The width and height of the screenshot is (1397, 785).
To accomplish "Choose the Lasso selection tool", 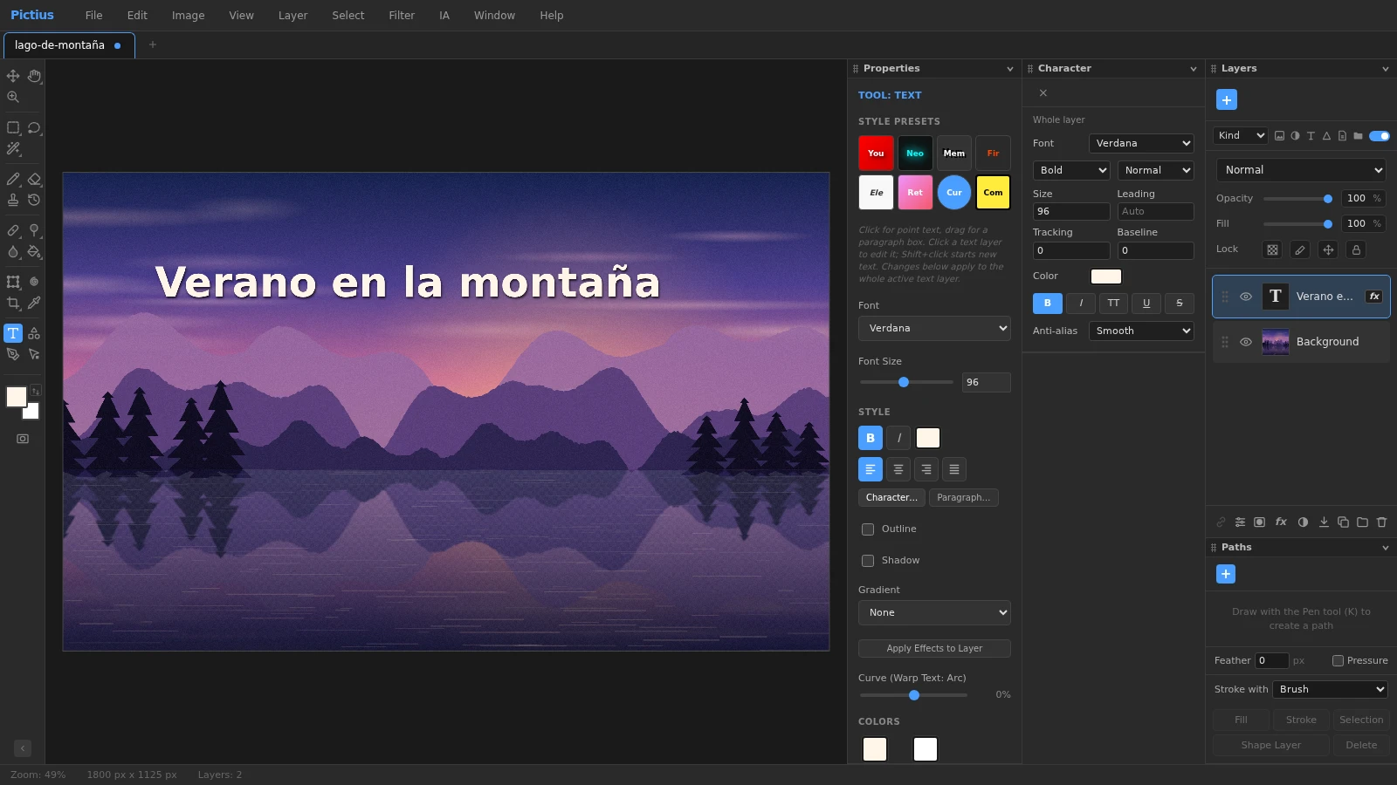I will point(34,127).
